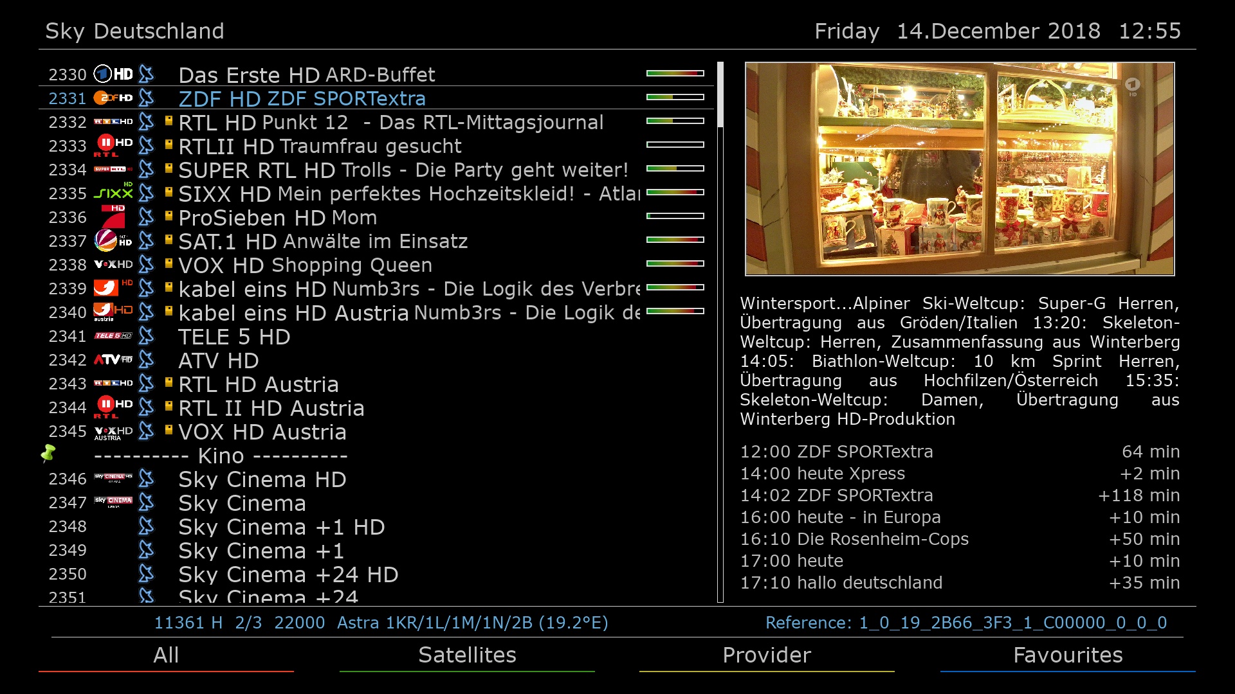Click the service Reference string
Image resolution: width=1235 pixels, height=694 pixels.
pyautogui.click(x=966, y=623)
